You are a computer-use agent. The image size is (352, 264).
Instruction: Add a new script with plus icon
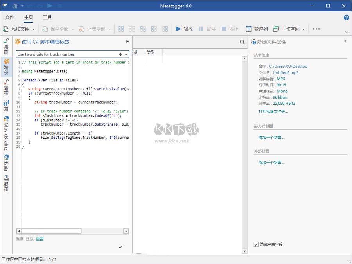[120, 54]
